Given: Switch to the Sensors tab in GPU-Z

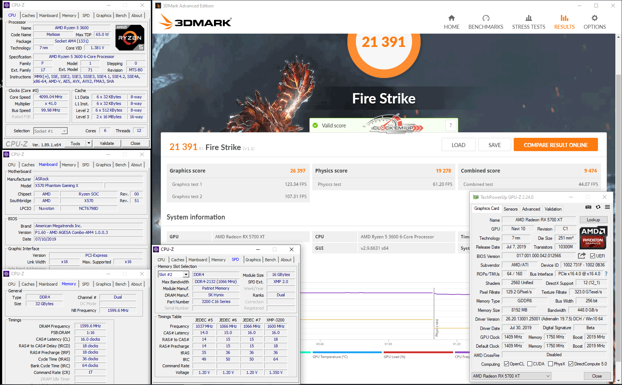Looking at the screenshot, I should (510, 209).
